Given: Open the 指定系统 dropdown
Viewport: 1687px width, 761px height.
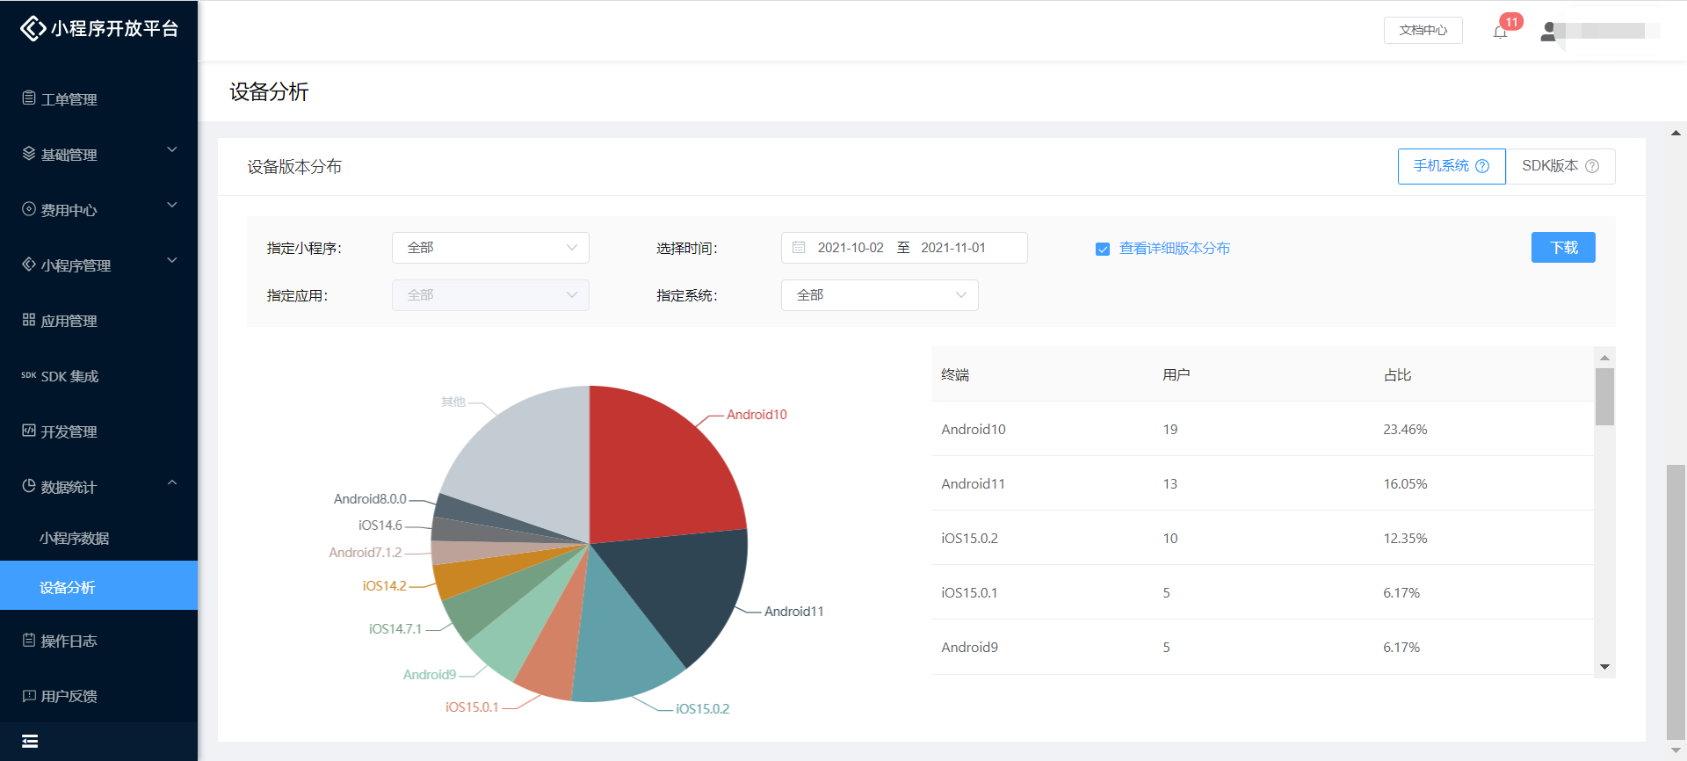Looking at the screenshot, I should pyautogui.click(x=880, y=295).
